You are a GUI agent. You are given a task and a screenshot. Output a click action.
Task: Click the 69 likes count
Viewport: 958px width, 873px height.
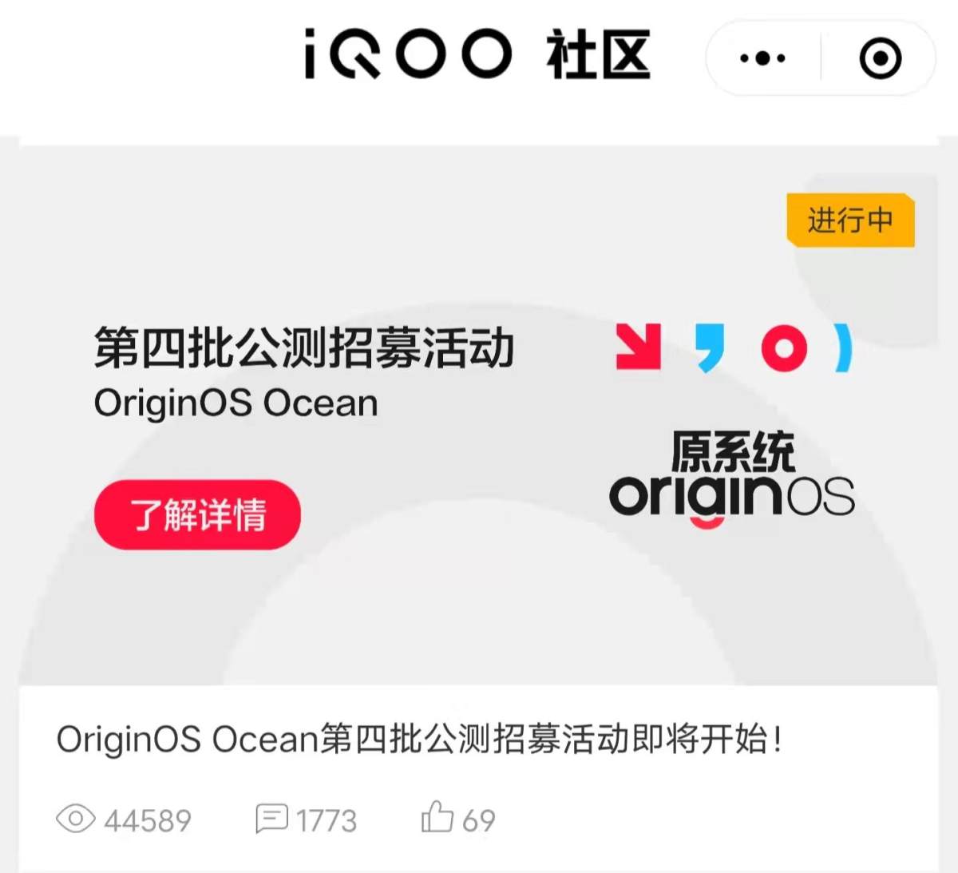click(479, 820)
